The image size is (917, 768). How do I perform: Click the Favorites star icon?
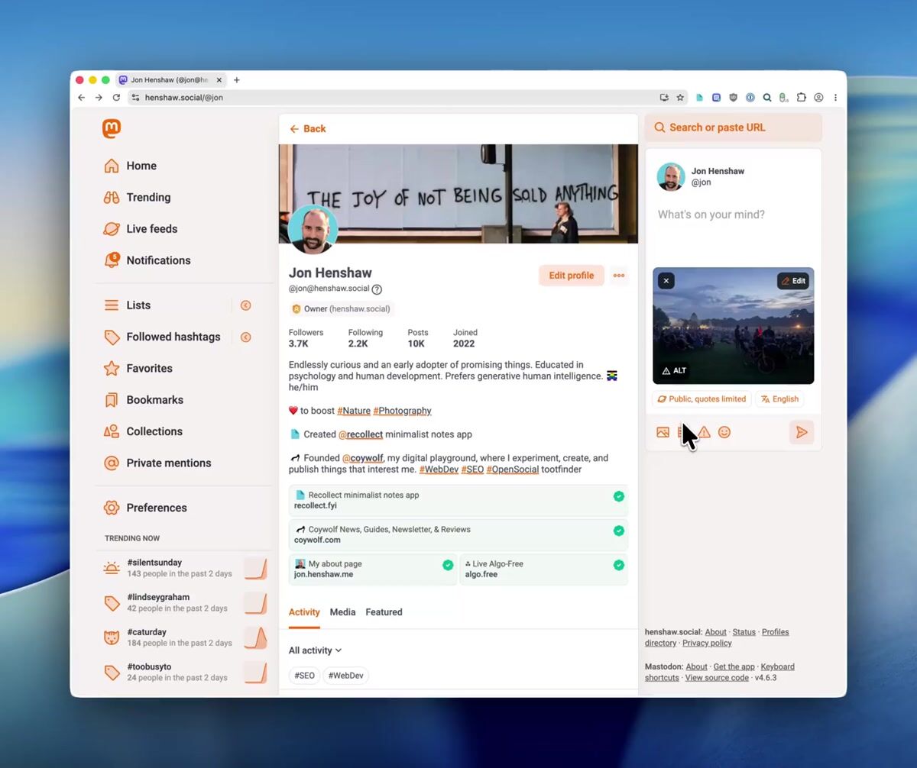point(112,369)
